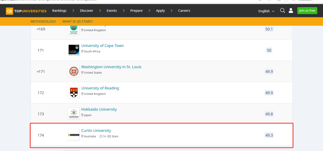This screenshot has height=151, width=323.
Task: Click the University of Reading shield logo
Action: click(74, 93)
